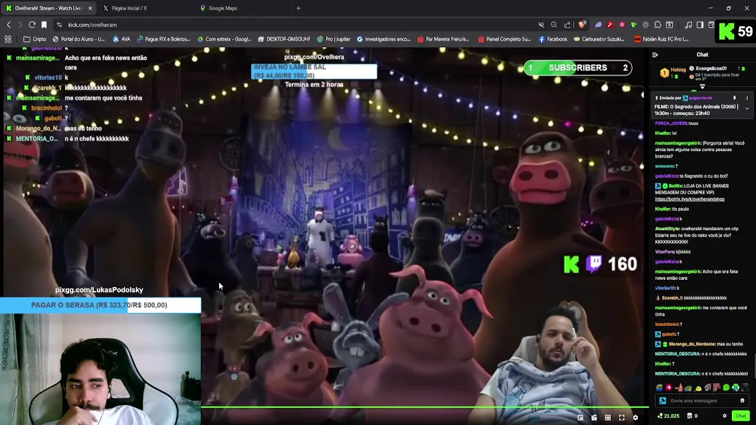Image resolution: width=756 pixels, height=425 pixels.
Task: Select the yellow smiley quick emote
Action: 698,388
